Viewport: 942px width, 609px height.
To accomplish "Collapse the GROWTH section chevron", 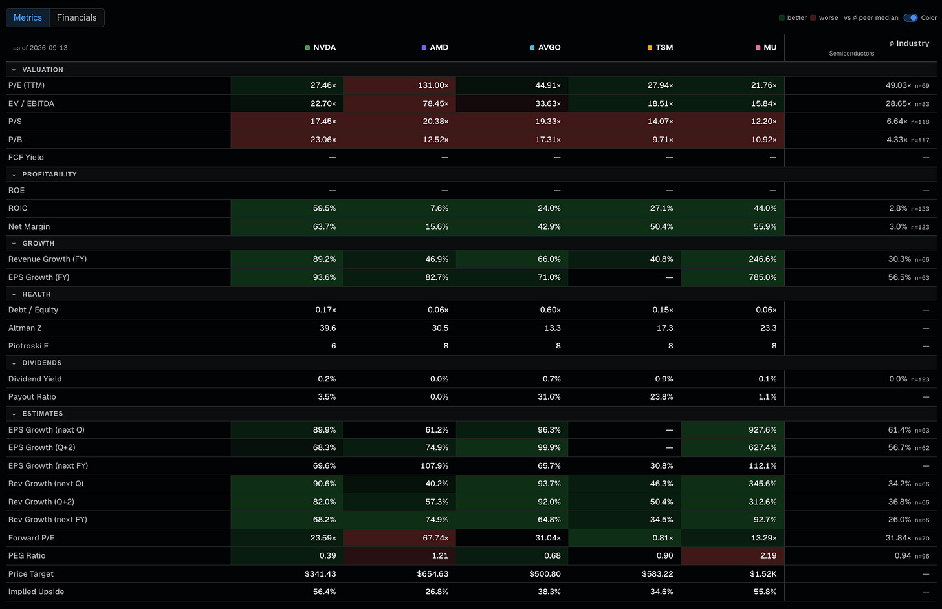I will click(14, 244).
